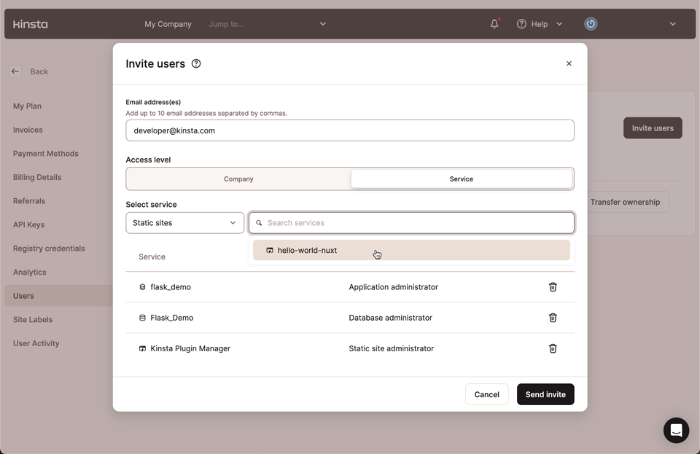Click the Back arrow in the sidebar
700x454 pixels.
[x=15, y=71]
